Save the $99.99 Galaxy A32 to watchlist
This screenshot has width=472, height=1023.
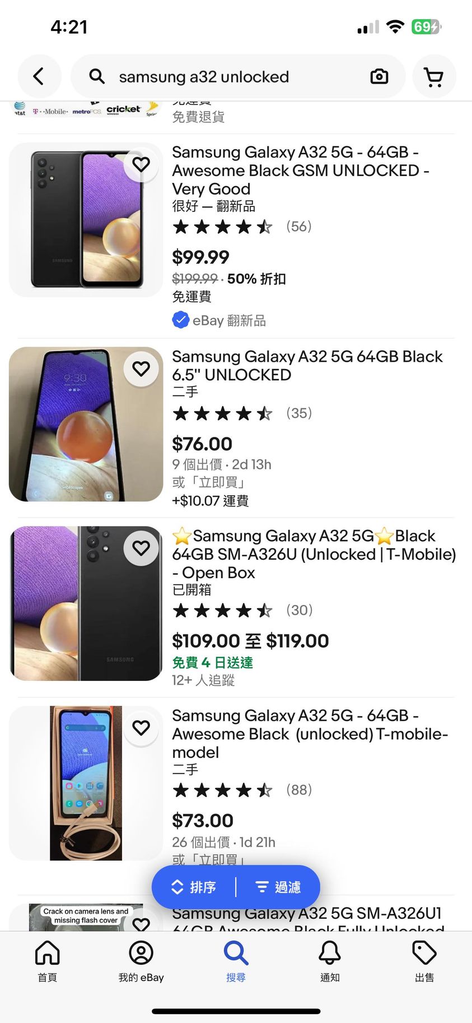click(141, 164)
